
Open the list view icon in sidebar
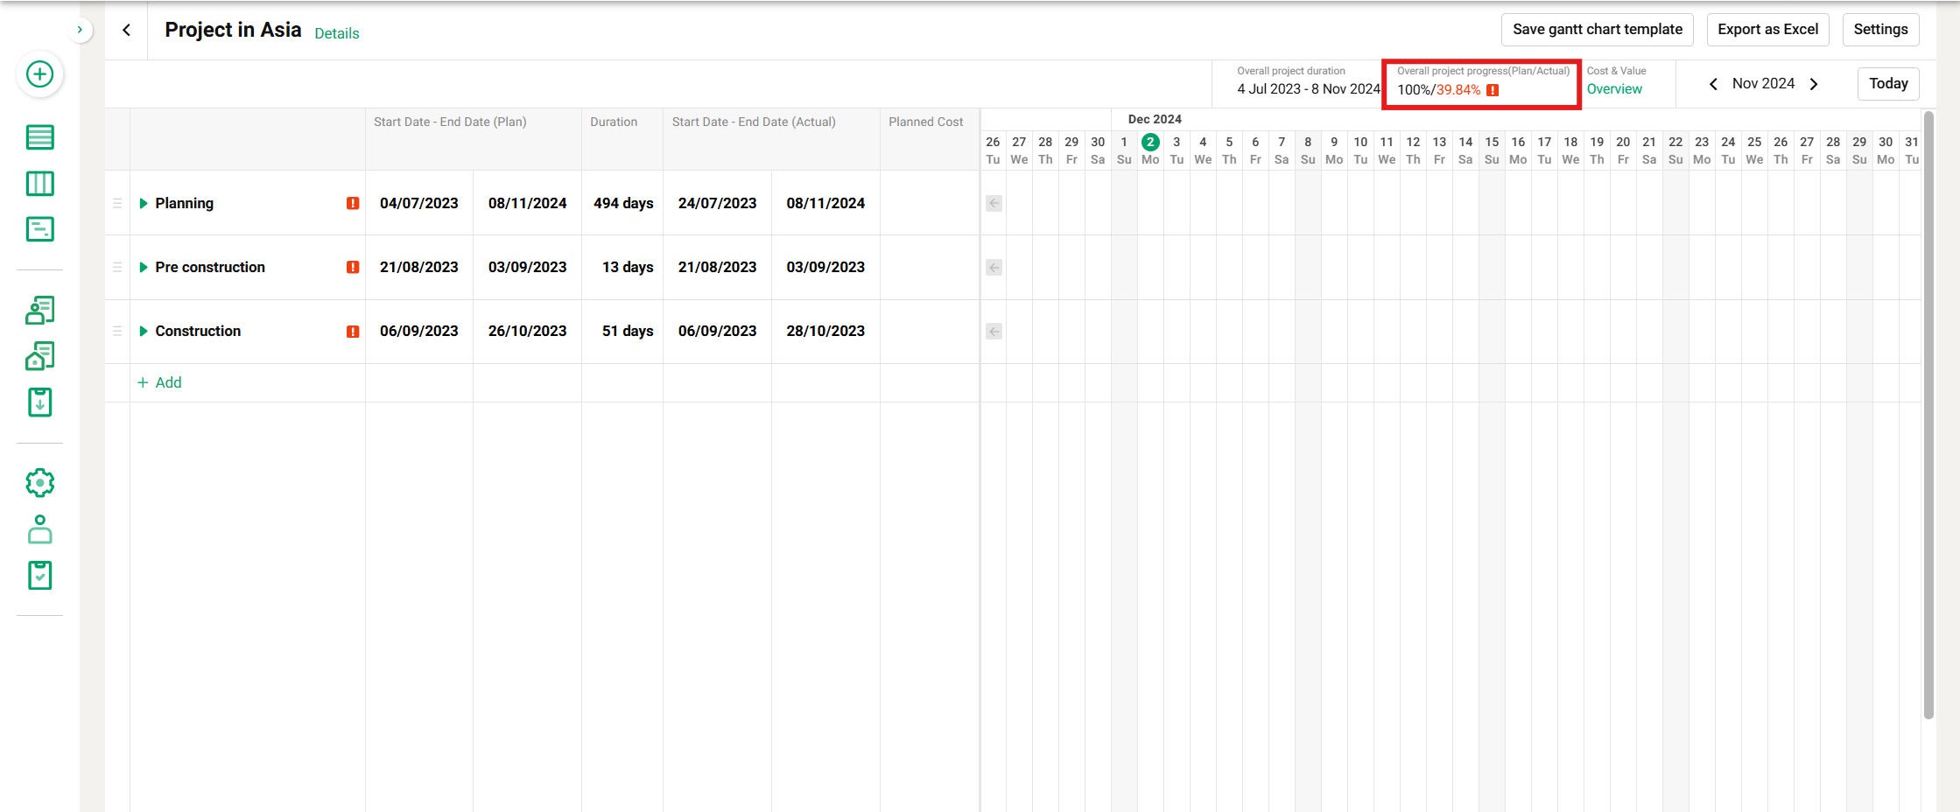[39, 137]
